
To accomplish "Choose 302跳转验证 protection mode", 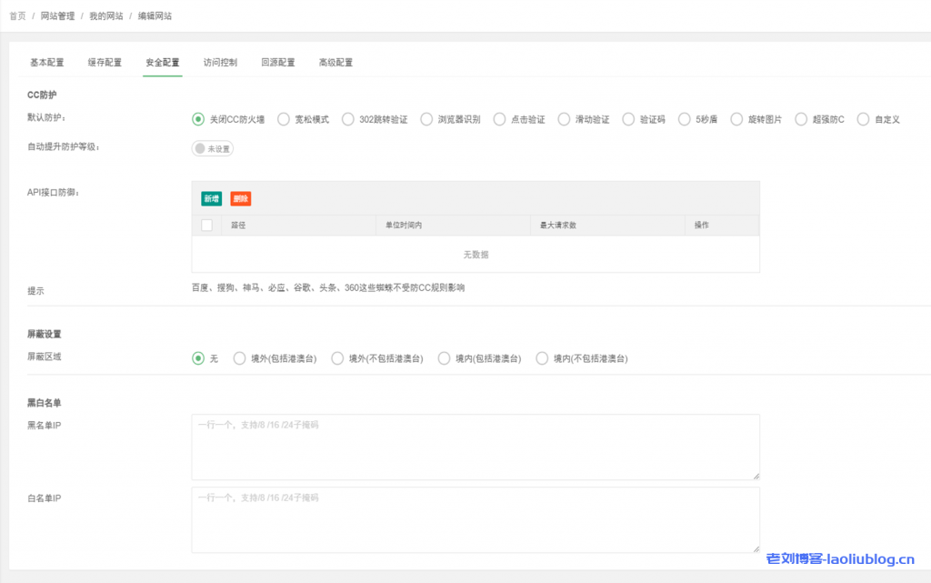I will point(348,119).
